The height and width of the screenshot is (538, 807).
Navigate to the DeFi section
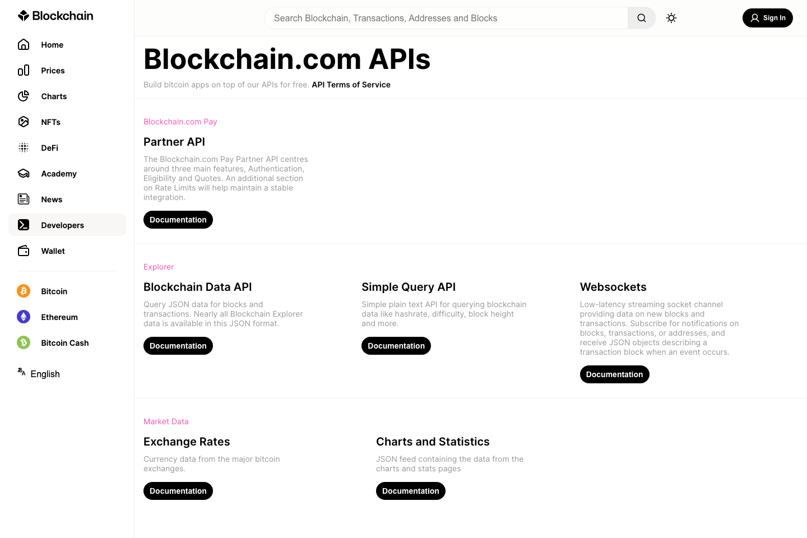pyautogui.click(x=24, y=147)
